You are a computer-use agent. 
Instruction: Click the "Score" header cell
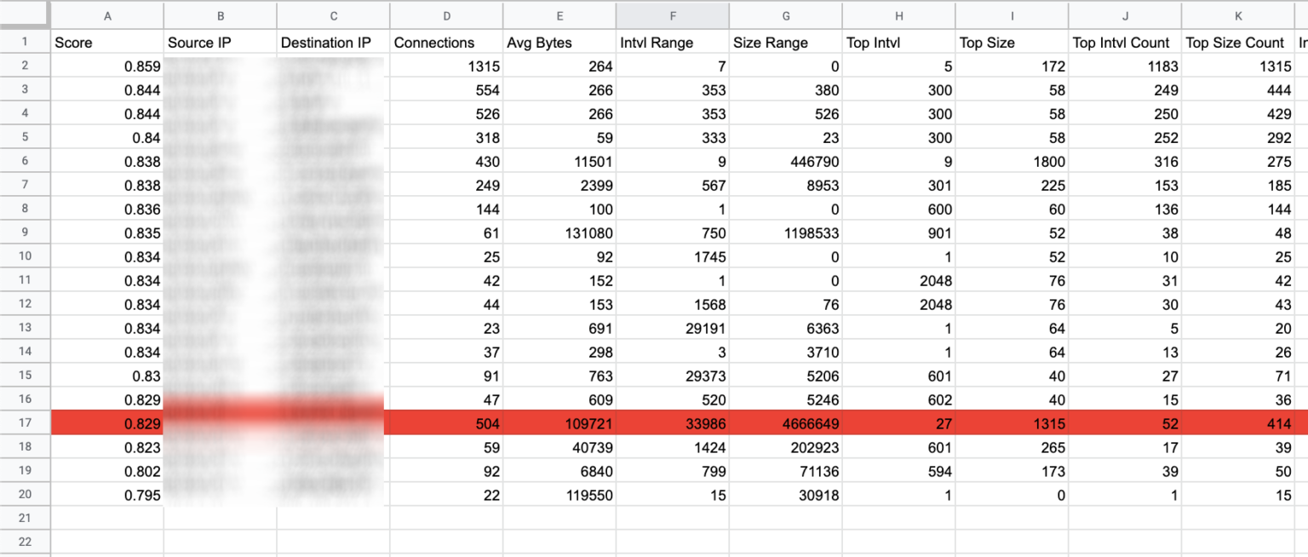coord(107,43)
